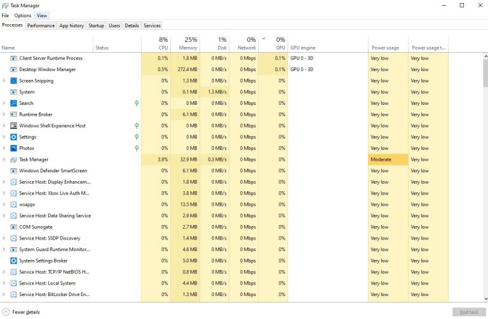This screenshot has width=488, height=319.
Task: Click the End task button
Action: pos(469,312)
